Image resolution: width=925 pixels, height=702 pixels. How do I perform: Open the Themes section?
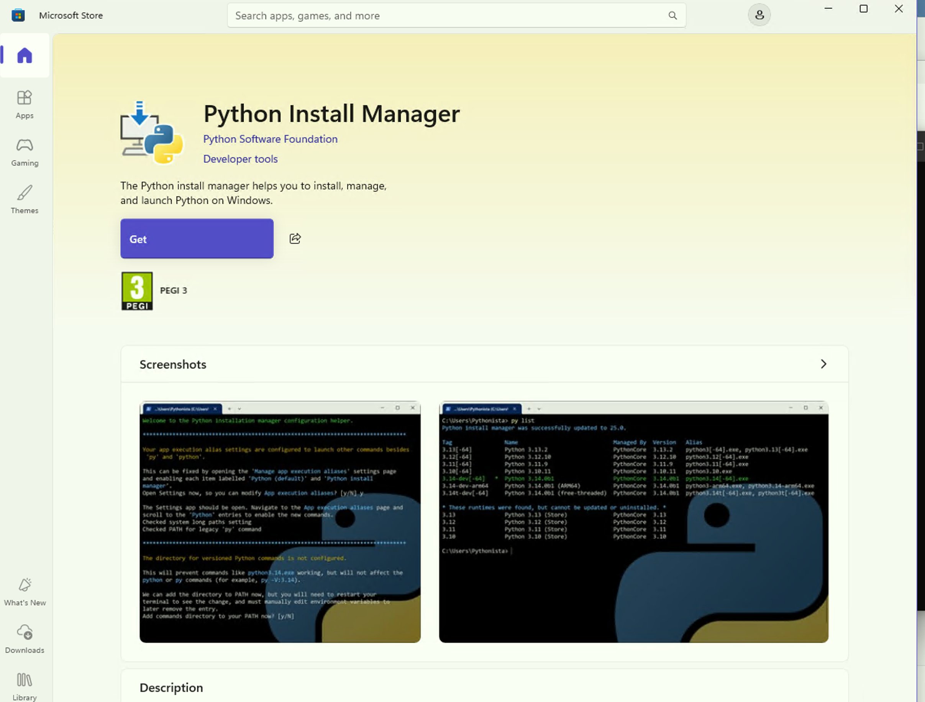tap(25, 200)
